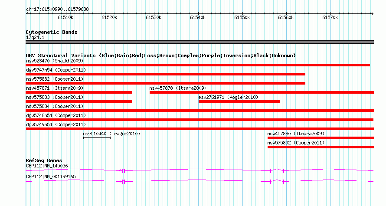This screenshot has width=386, height=206.
Task: Click the 61520k ruler position
Action: [x=110, y=17]
